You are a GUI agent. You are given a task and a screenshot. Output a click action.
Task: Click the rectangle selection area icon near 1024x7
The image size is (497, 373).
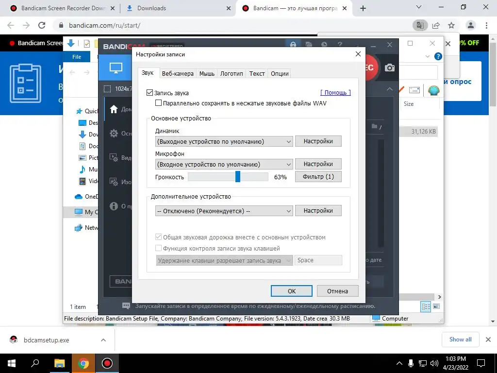(x=107, y=89)
